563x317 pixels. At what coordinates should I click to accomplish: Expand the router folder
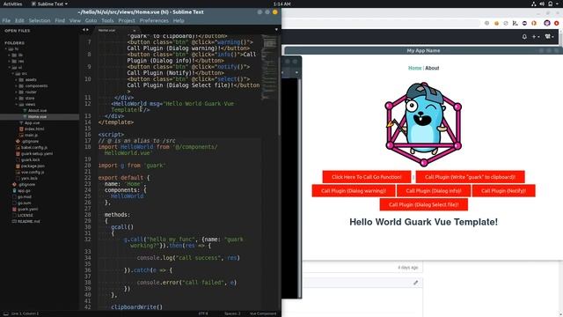(16, 92)
